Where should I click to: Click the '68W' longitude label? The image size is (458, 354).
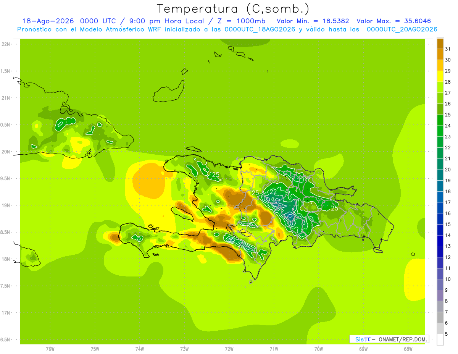408,349
